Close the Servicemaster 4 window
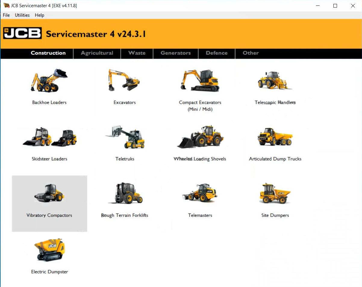This screenshot has width=362, height=287. (353, 6)
